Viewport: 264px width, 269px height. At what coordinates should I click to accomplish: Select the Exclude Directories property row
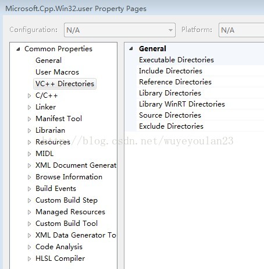coord(200,126)
